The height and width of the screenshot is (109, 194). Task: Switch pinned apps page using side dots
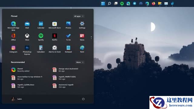[x=91, y=38]
